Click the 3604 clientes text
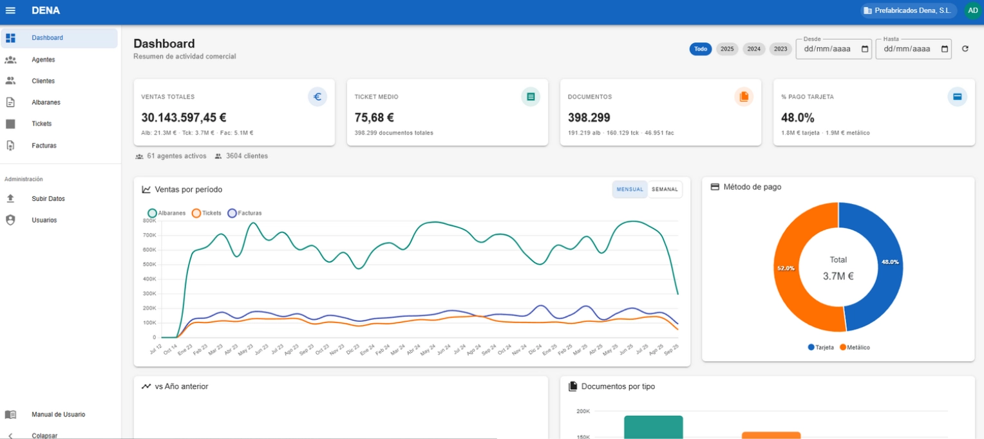 [x=247, y=156]
